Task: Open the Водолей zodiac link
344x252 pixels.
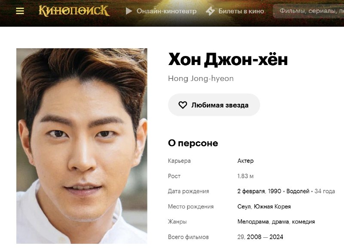Action: tap(298, 191)
